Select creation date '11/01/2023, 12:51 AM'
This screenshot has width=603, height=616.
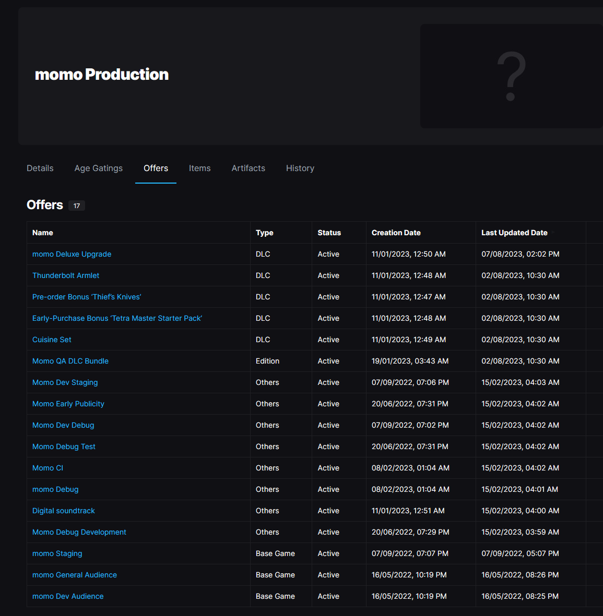point(408,511)
